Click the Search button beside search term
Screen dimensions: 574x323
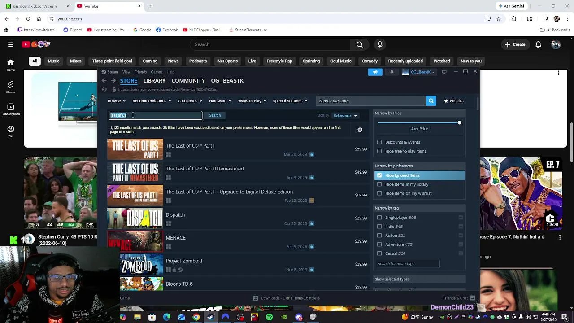(x=215, y=115)
